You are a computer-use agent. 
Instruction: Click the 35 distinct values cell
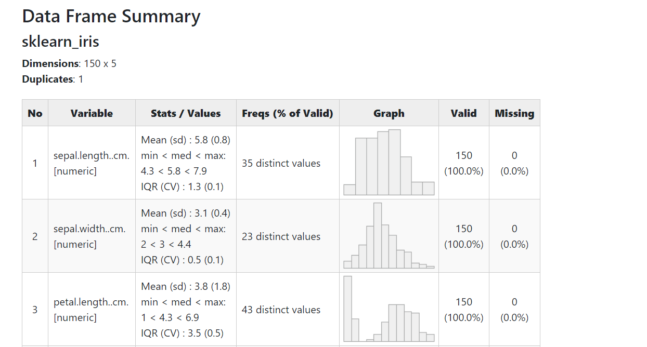(281, 163)
